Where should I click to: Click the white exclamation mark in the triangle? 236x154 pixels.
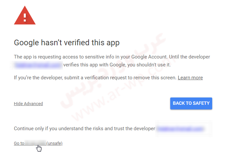pyautogui.click(x=25, y=17)
